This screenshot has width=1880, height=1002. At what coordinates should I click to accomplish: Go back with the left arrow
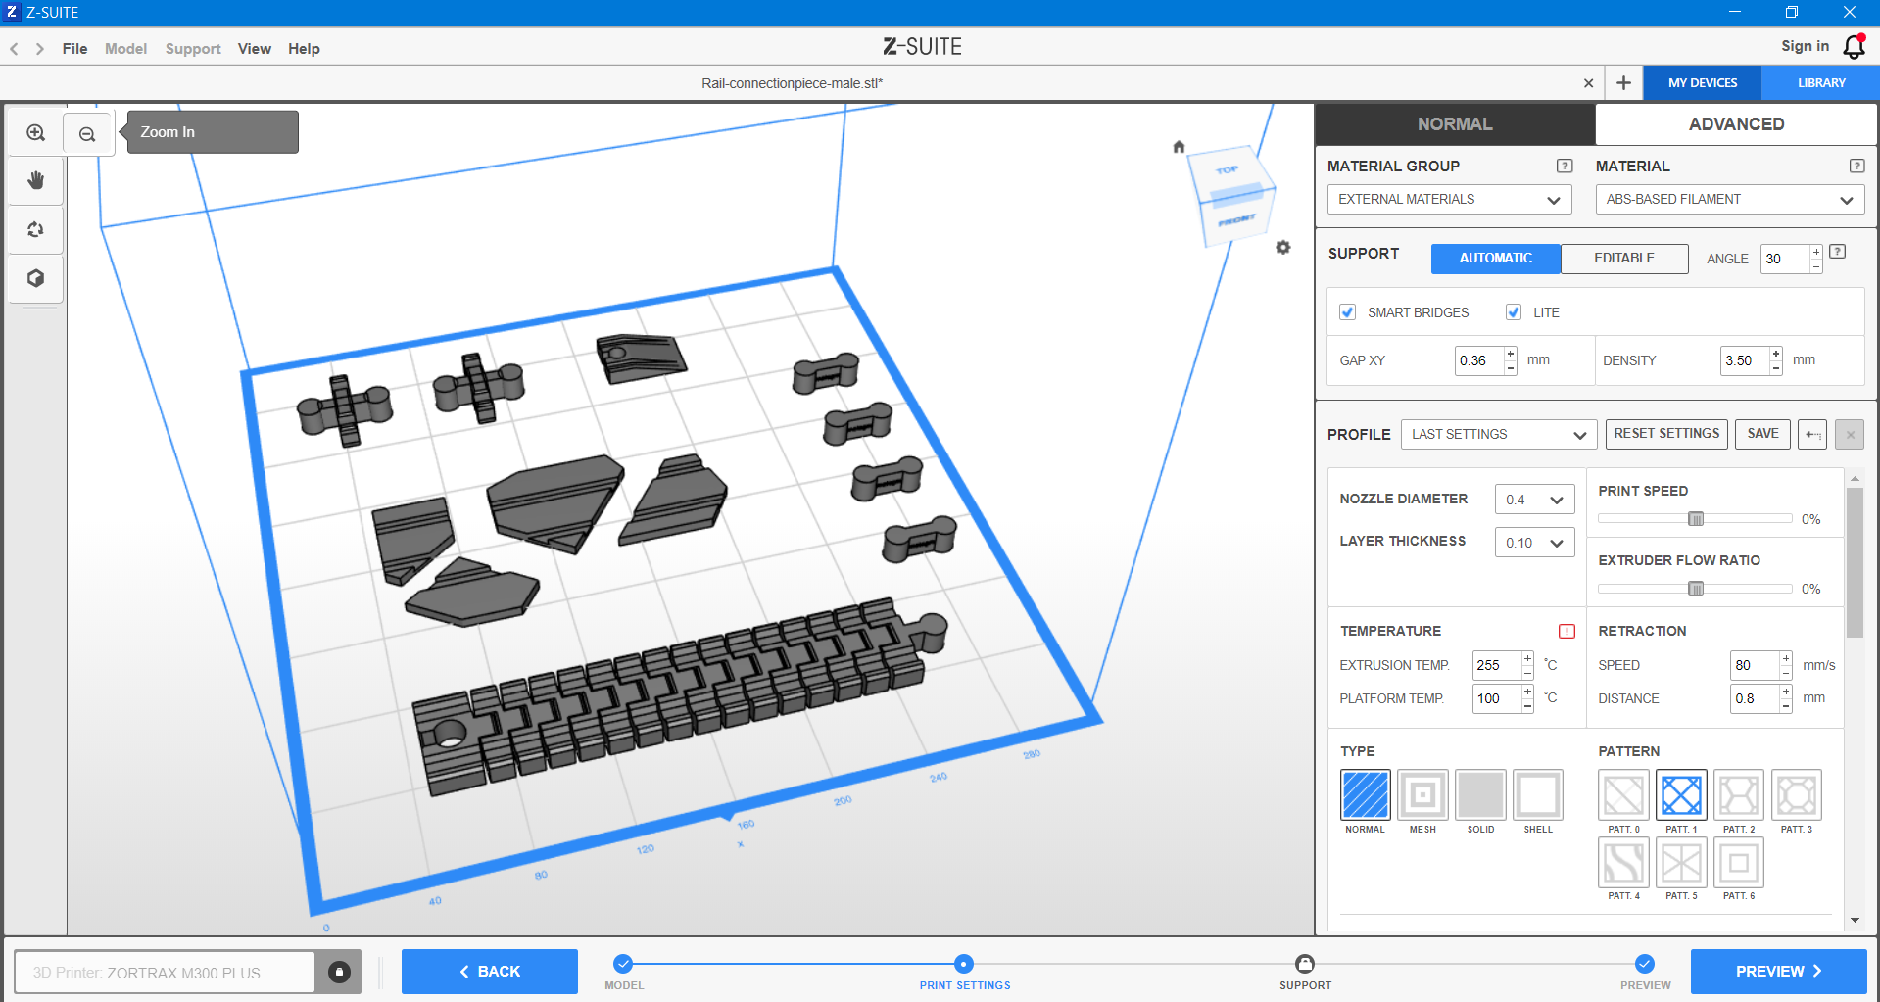14,49
